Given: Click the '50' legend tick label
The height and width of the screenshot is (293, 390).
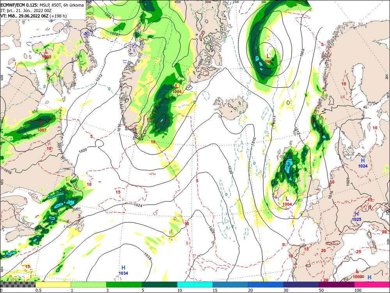Looking at the screenshot, I should tap(321, 290).
